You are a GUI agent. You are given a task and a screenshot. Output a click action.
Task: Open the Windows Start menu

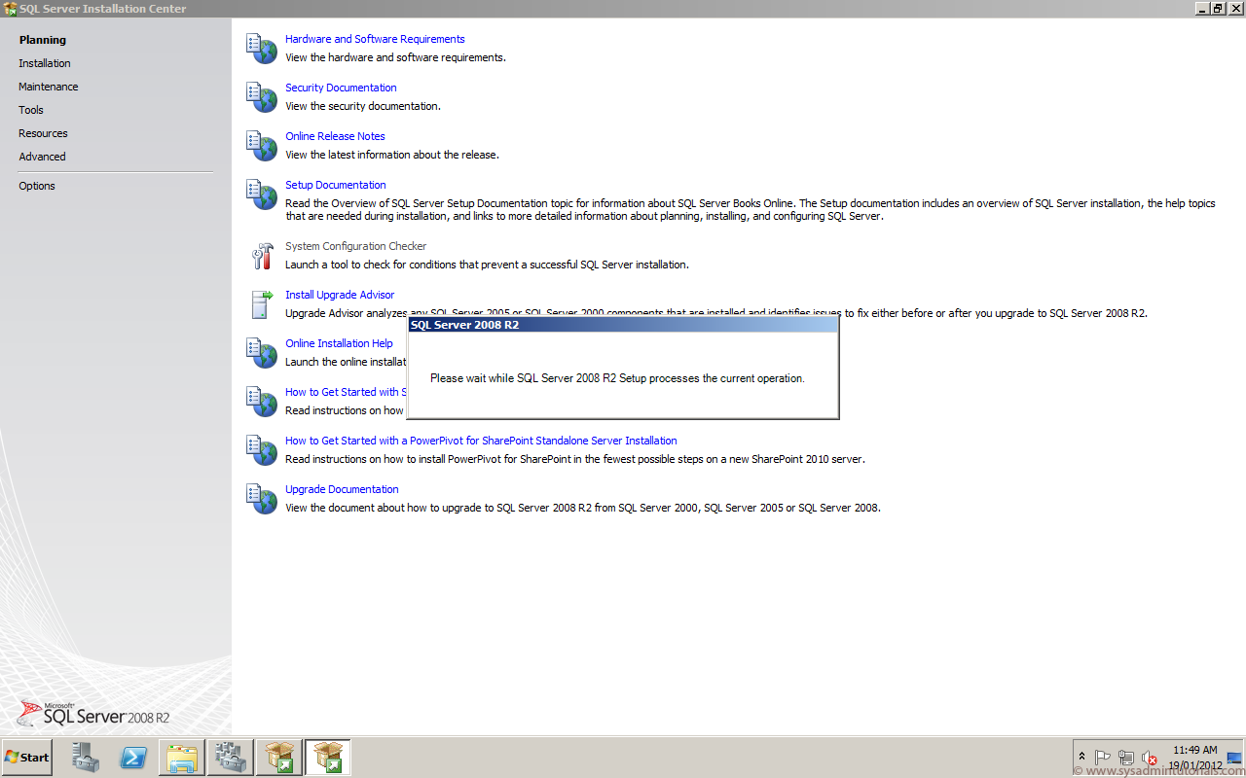click(x=27, y=758)
